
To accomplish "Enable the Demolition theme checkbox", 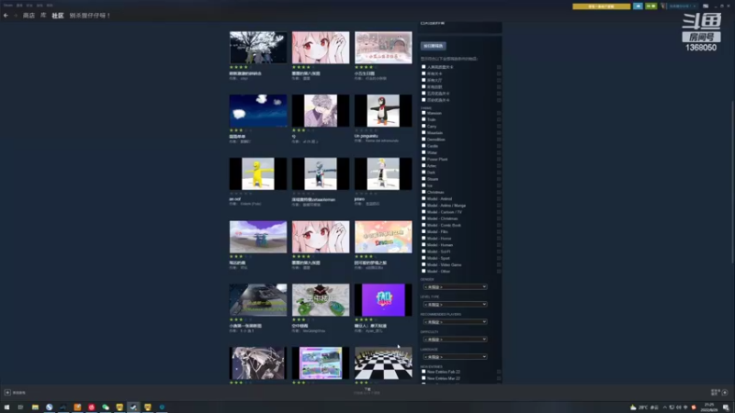I will tap(424, 140).
